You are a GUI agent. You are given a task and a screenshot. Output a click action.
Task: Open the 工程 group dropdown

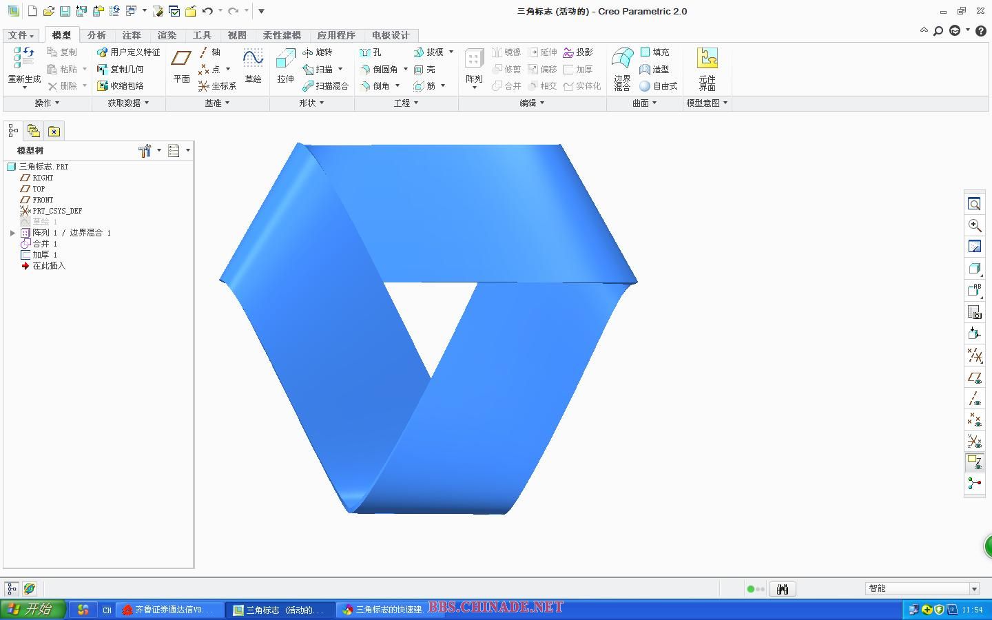pyautogui.click(x=406, y=103)
